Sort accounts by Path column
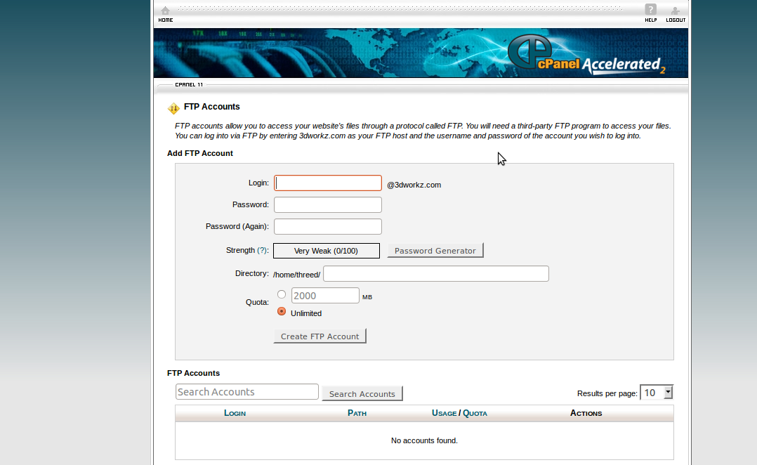This screenshot has width=757, height=465. click(x=357, y=413)
